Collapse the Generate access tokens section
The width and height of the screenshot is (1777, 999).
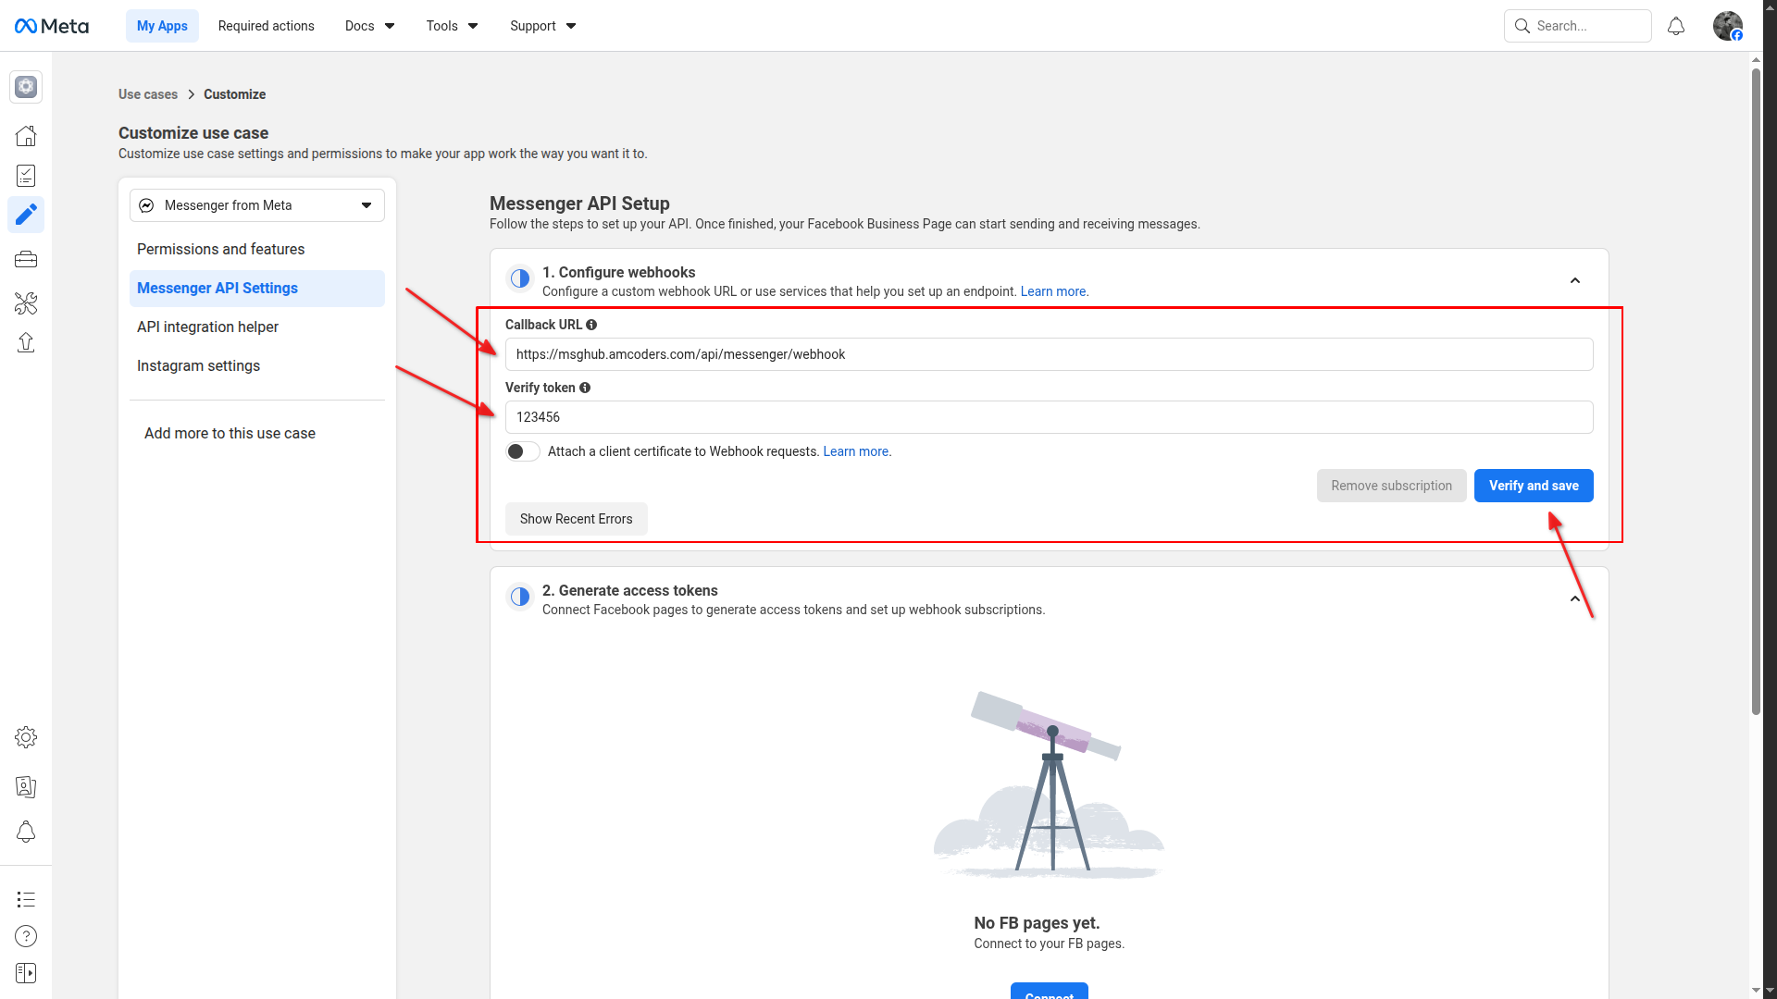coord(1574,598)
